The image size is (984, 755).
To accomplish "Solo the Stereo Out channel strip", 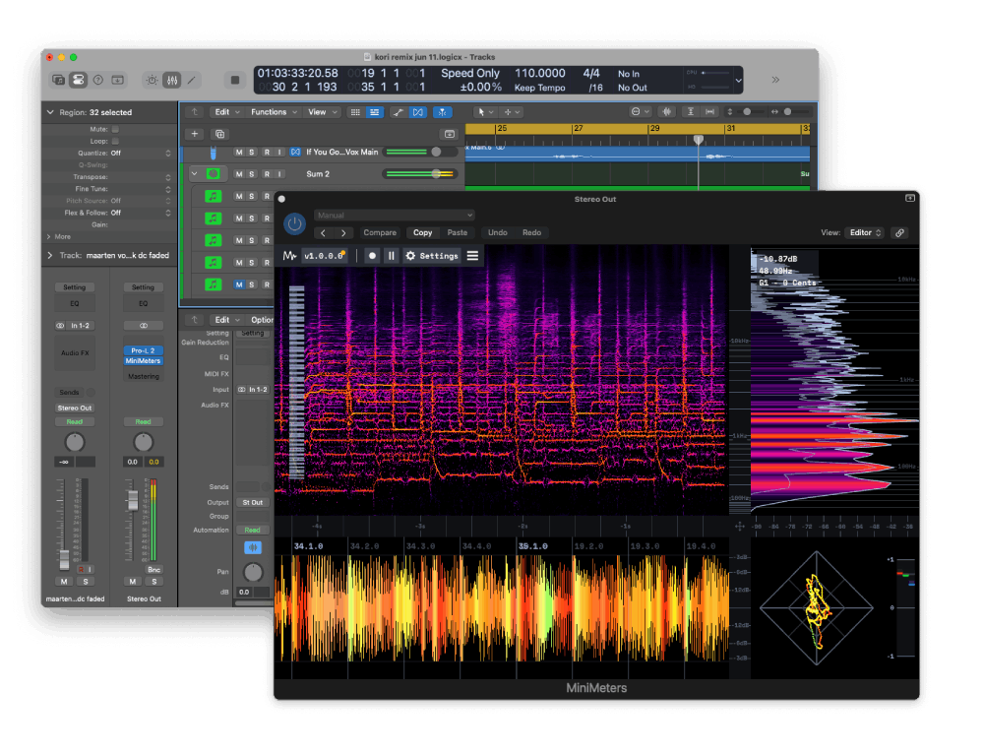I will click(154, 581).
